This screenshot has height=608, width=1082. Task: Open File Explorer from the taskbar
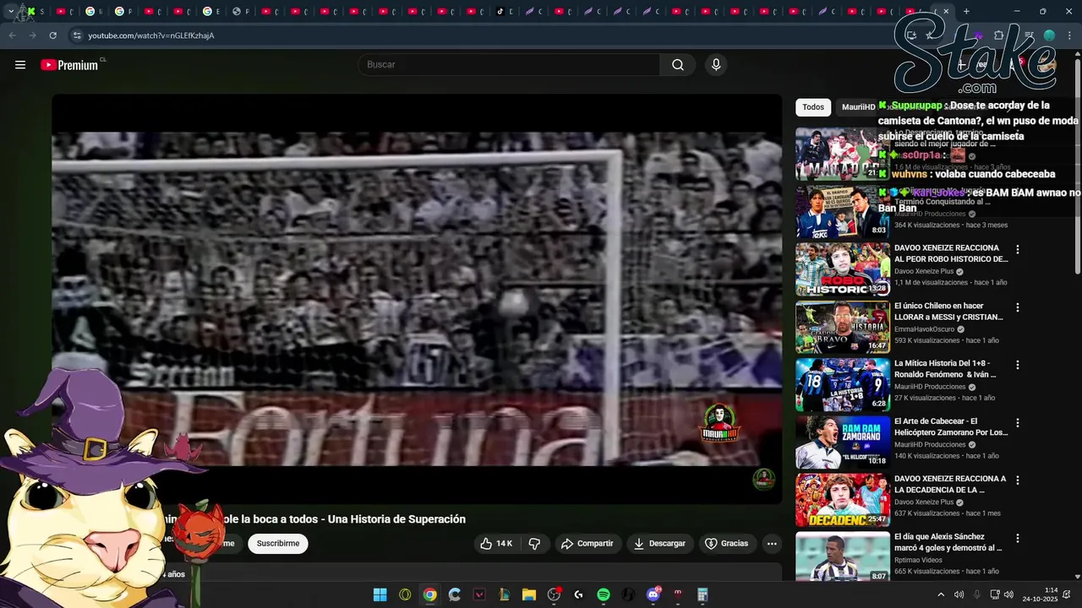[x=529, y=594]
